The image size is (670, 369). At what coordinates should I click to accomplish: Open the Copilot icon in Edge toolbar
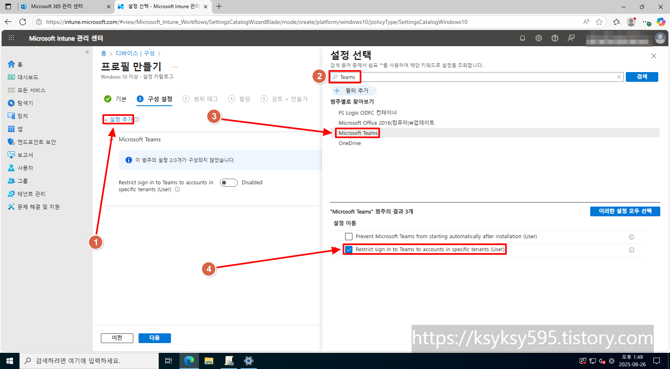[661, 22]
